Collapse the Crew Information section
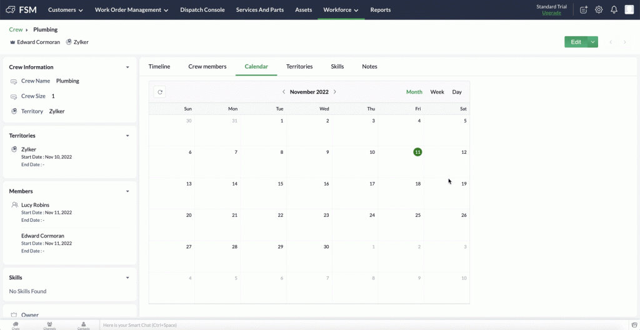Screen dimensions: 640x330 tap(127, 67)
